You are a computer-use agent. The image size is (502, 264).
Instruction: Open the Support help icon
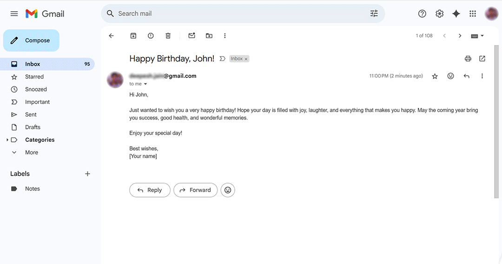pyautogui.click(x=422, y=13)
